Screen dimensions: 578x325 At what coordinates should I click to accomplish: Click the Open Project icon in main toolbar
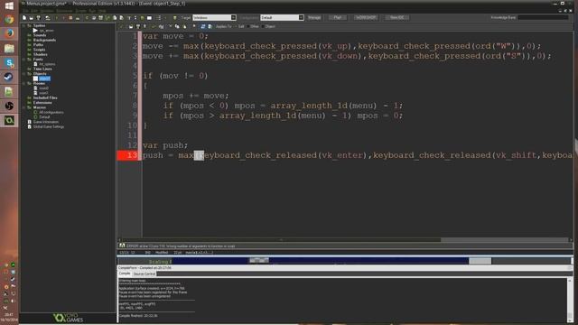(32, 18)
